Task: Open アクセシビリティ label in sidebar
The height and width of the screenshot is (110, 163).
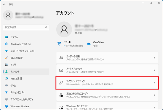Action: (18, 93)
